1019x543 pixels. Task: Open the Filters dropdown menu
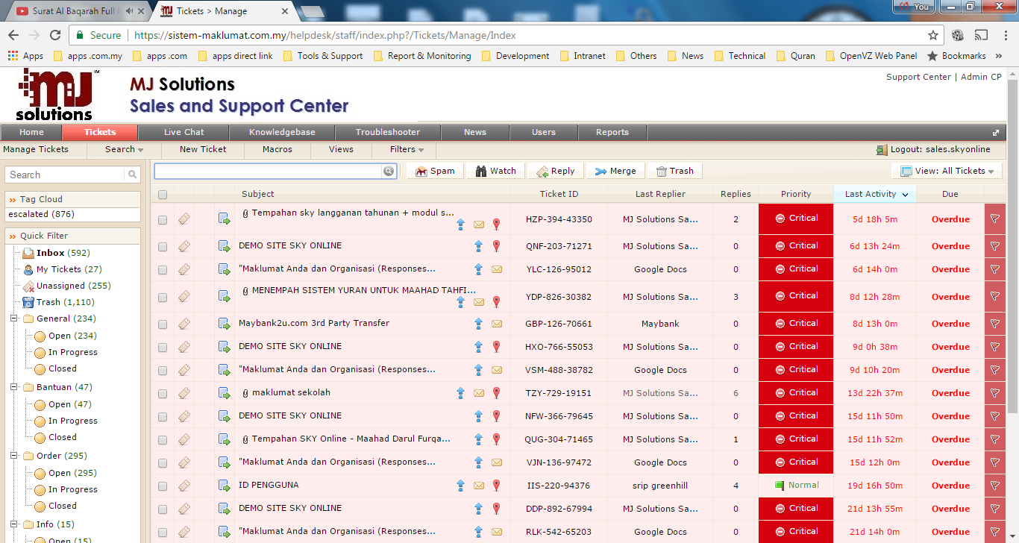407,149
